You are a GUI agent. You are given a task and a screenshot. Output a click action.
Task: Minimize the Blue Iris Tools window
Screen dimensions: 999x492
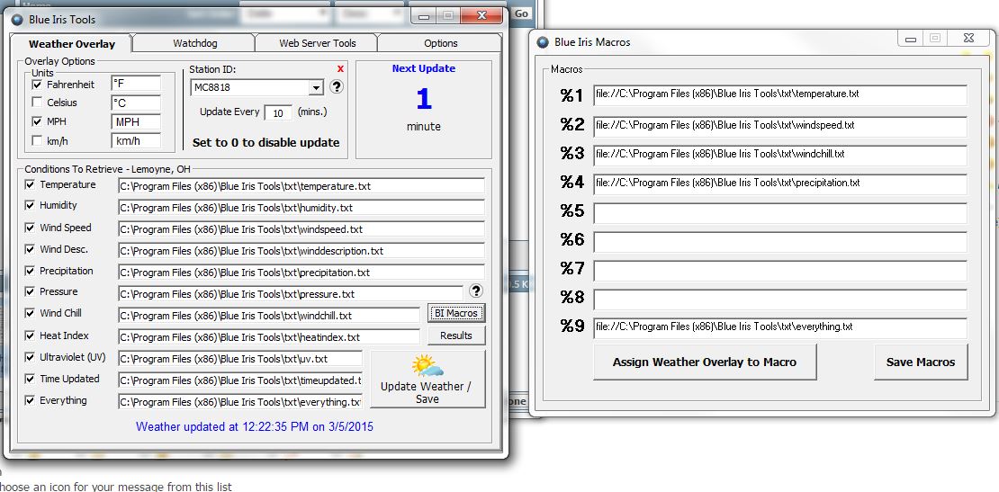[x=424, y=16]
